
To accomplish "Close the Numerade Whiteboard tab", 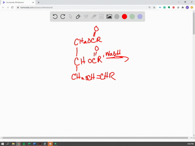I will click(33, 2).
